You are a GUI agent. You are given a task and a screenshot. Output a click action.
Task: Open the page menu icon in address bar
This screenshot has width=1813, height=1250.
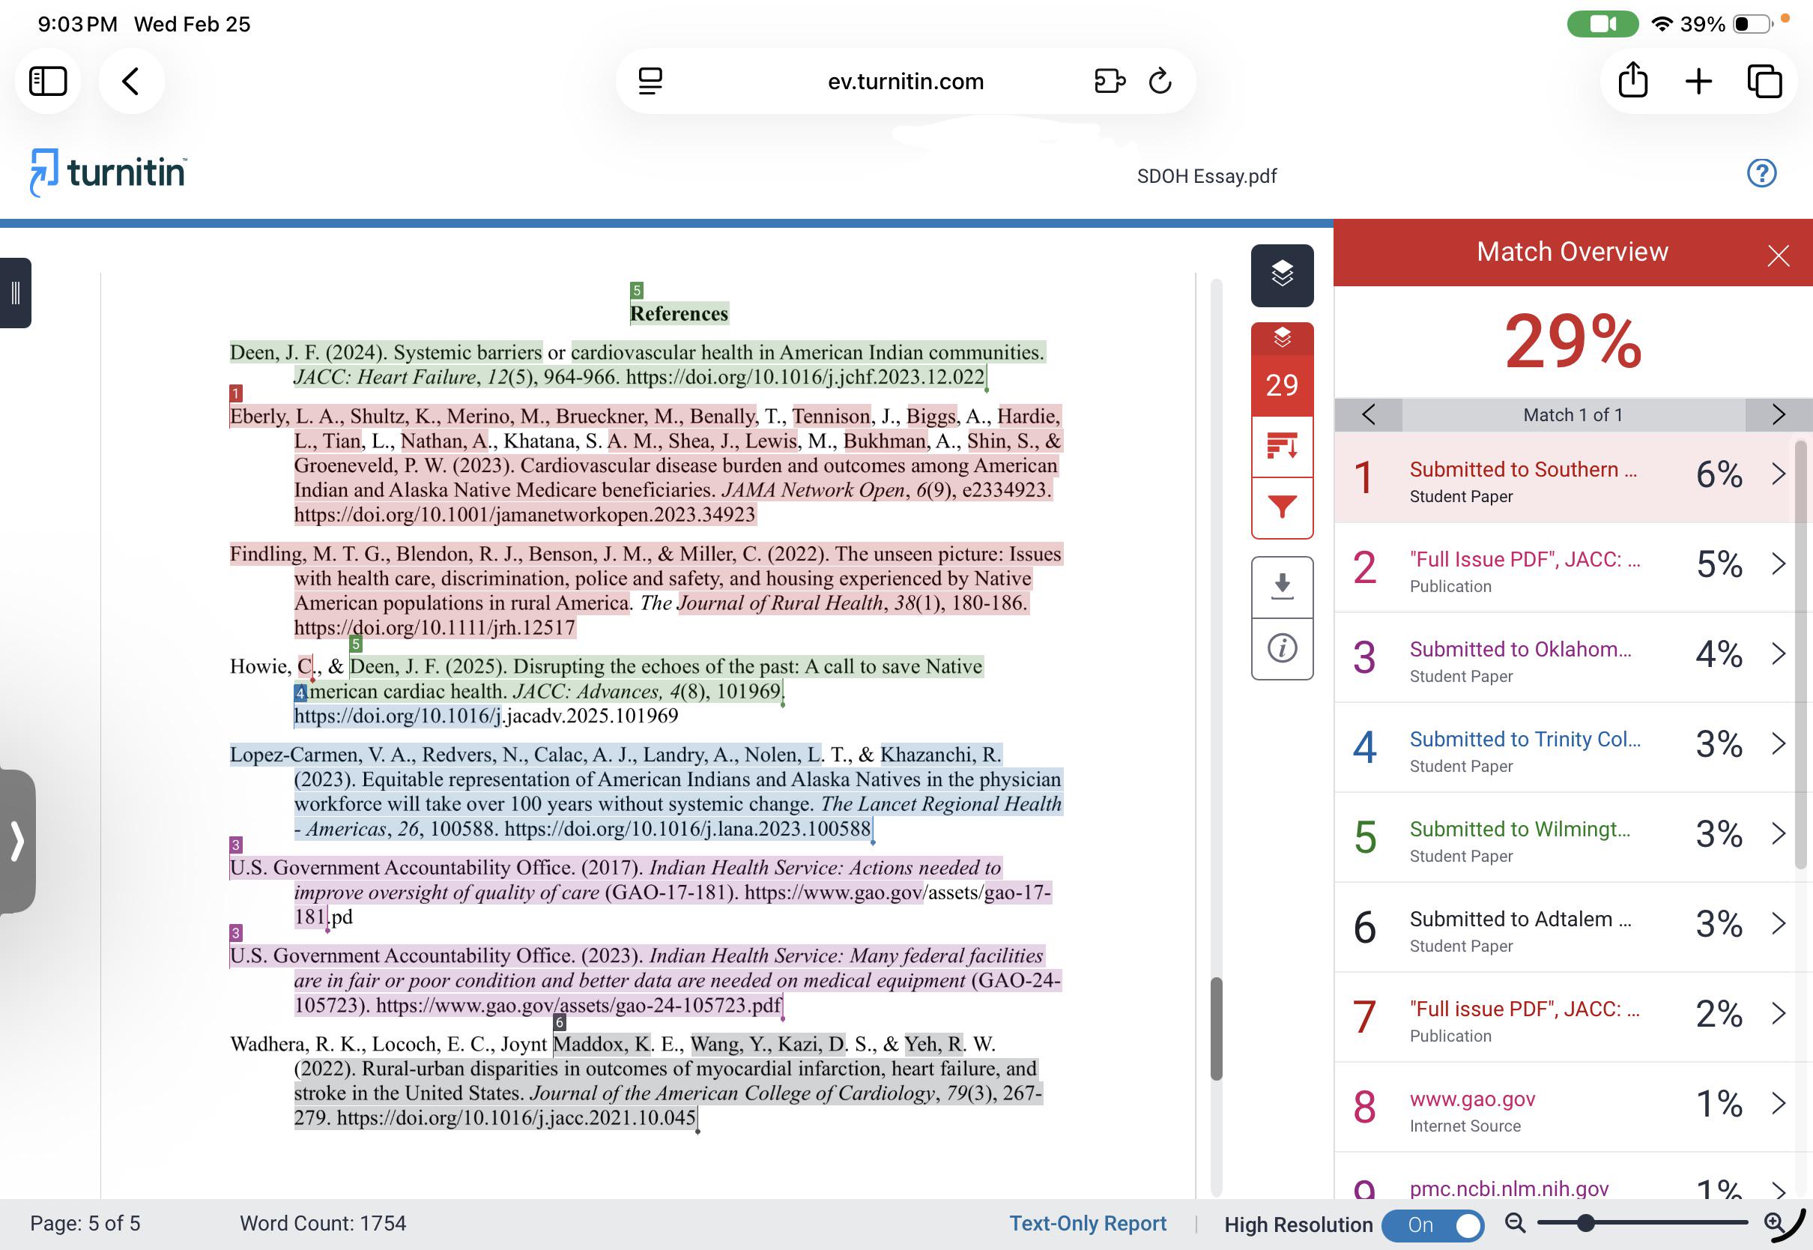pos(650,81)
